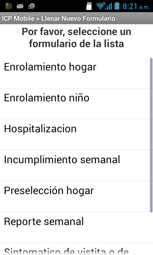The width and height of the screenshot is (153, 255).
Task: Click the vertical list scrollbar
Action: click(x=151, y=135)
